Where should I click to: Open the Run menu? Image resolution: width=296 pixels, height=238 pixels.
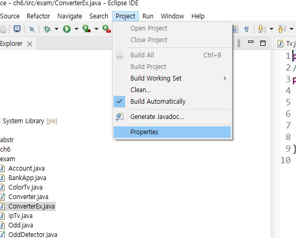coord(148,16)
